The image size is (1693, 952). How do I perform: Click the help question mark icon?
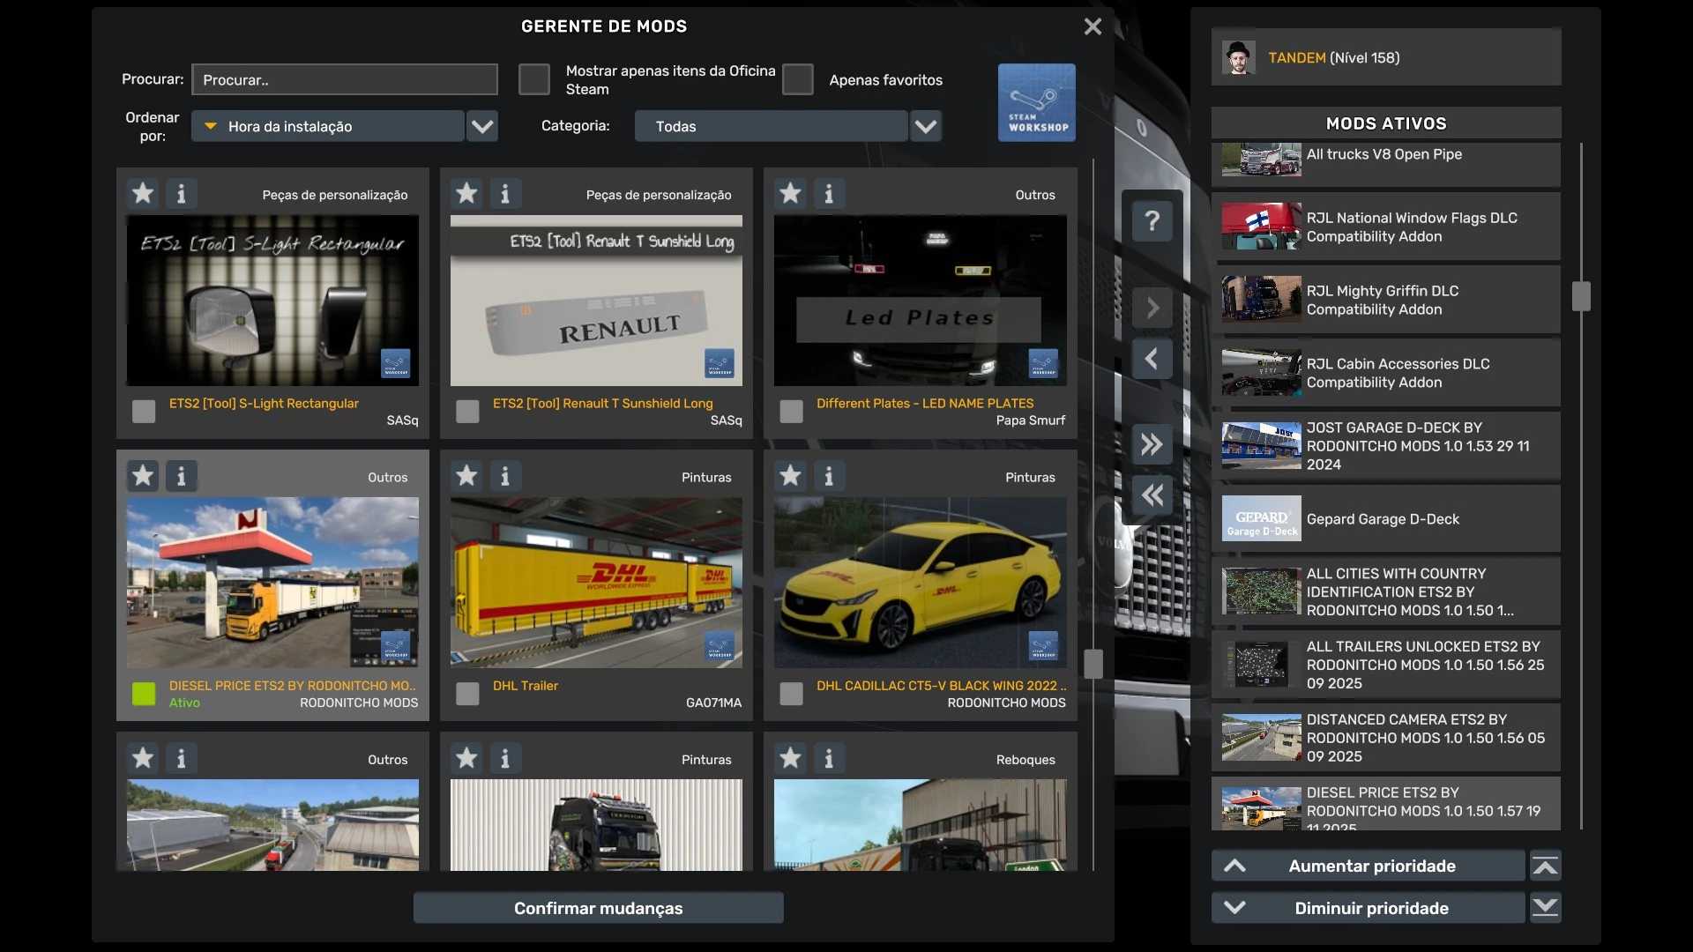(1152, 220)
